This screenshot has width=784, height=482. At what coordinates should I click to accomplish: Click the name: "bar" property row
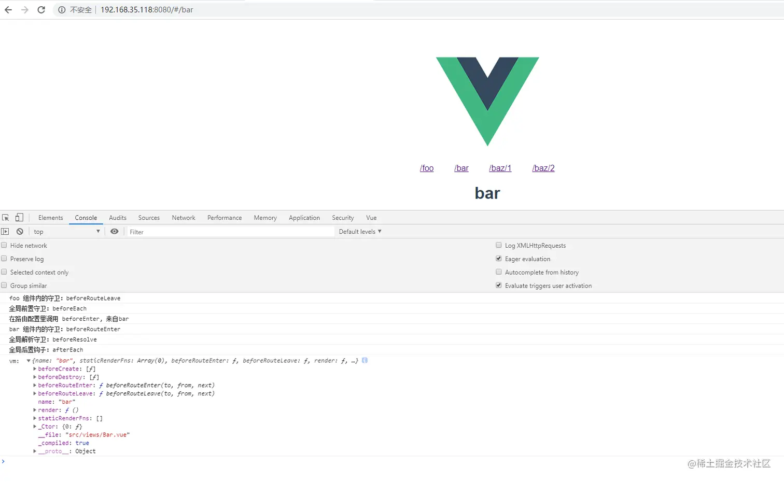57,402
